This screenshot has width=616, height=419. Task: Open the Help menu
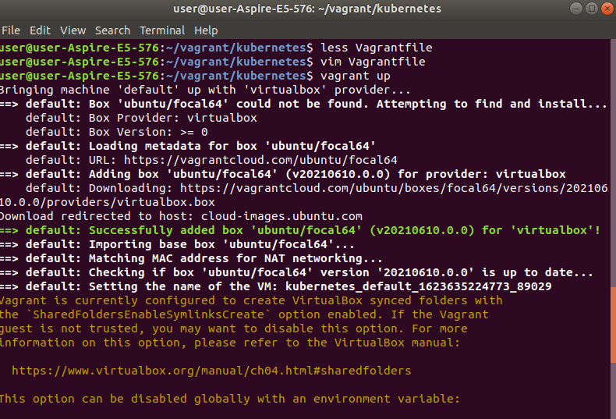point(206,30)
